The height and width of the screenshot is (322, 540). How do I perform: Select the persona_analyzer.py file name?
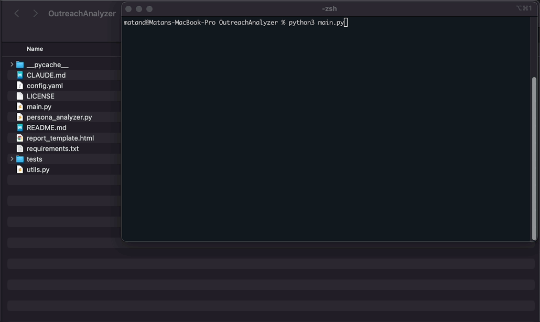tap(59, 117)
